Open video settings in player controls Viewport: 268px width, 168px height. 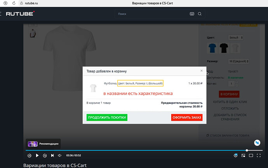(x=236, y=156)
